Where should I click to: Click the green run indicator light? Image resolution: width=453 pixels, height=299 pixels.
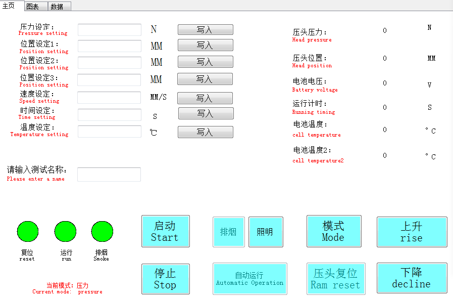[65, 232]
